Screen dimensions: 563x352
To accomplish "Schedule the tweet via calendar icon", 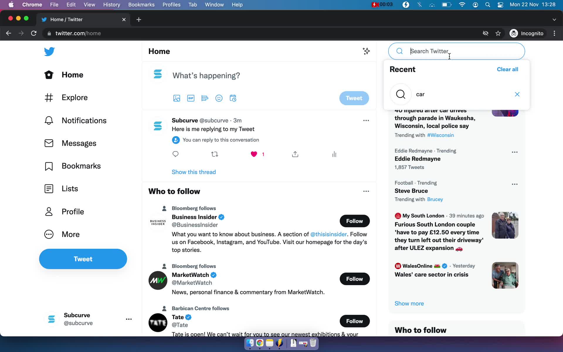I will click(233, 98).
